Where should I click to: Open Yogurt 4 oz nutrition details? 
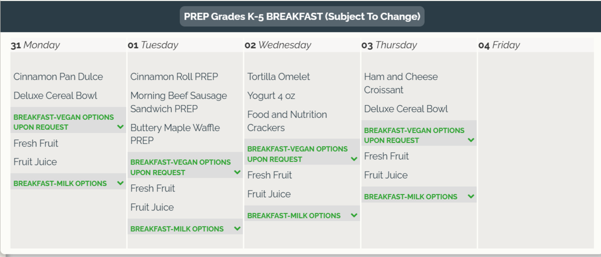pyautogui.click(x=271, y=95)
